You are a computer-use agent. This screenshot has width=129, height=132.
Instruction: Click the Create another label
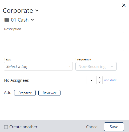click(x=23, y=127)
